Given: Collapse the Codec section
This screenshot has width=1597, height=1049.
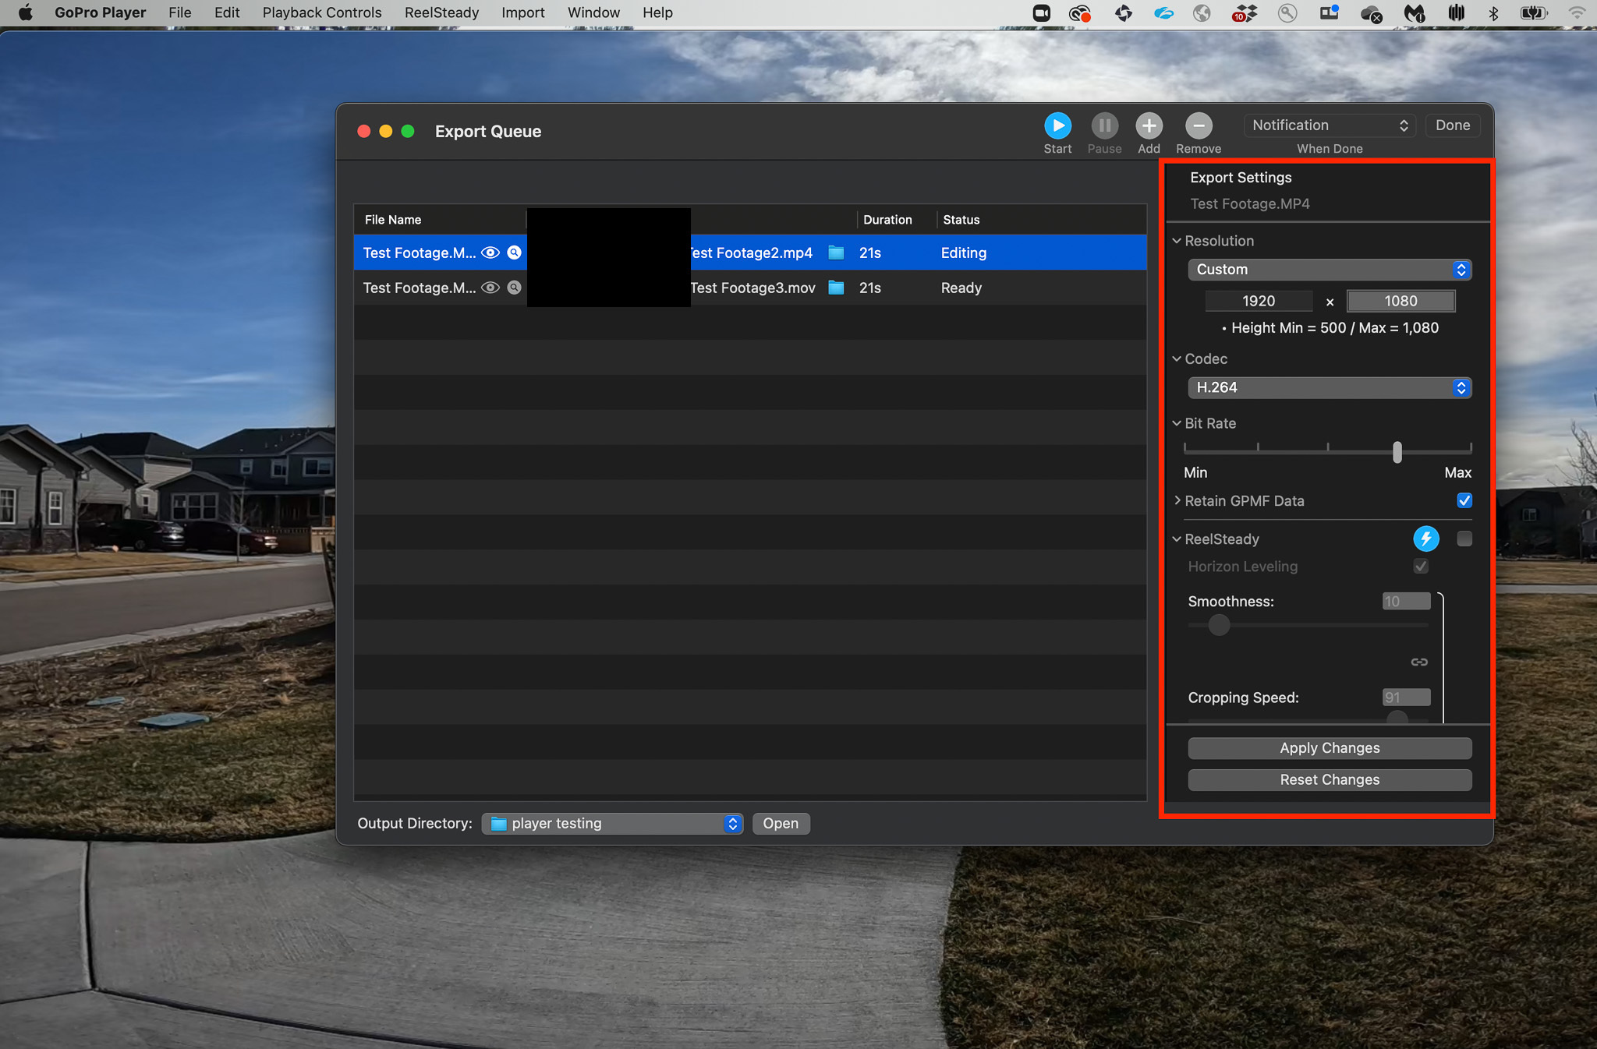Looking at the screenshot, I should click(x=1177, y=358).
